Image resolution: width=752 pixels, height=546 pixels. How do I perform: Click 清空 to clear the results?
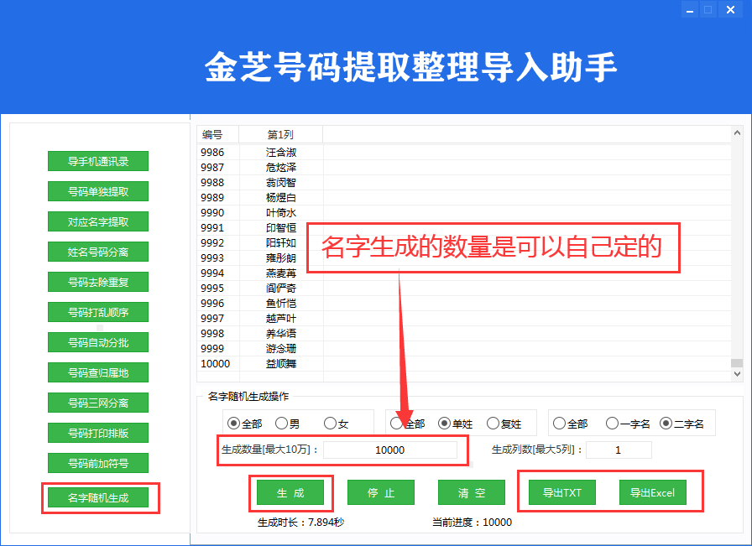(471, 492)
